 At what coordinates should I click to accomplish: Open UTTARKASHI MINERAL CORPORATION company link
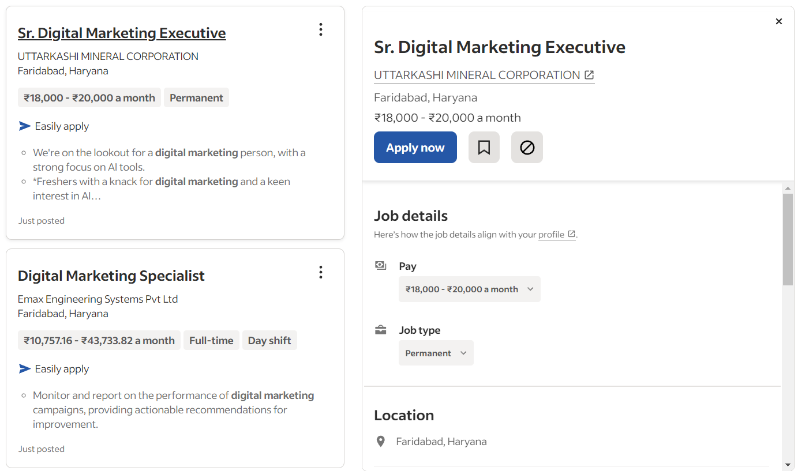477,76
